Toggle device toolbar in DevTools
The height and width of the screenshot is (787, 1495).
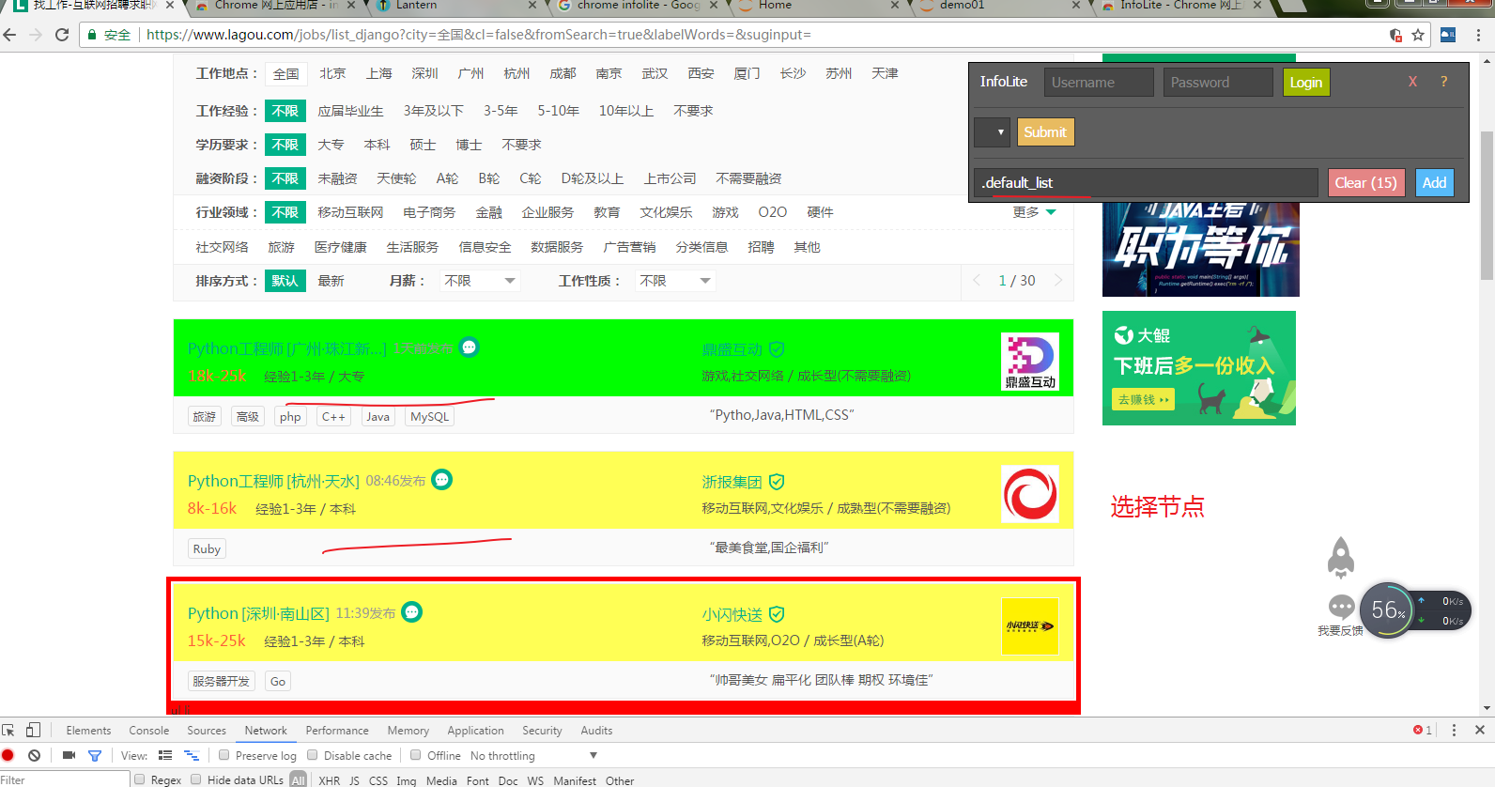[33, 730]
